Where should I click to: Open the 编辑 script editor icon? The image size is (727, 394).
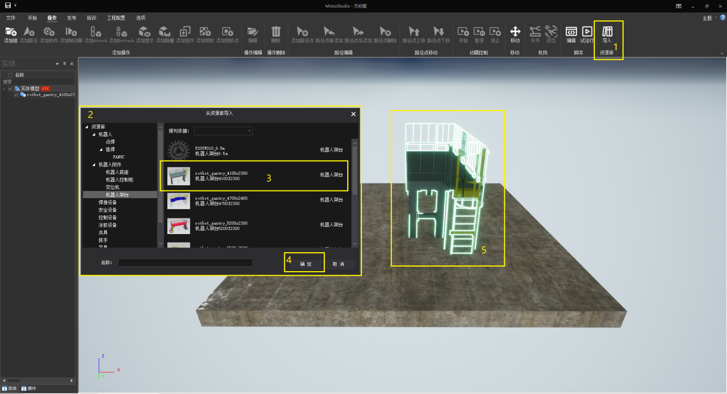click(571, 31)
